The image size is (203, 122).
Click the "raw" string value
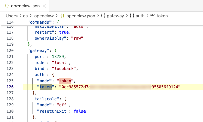[77, 38]
